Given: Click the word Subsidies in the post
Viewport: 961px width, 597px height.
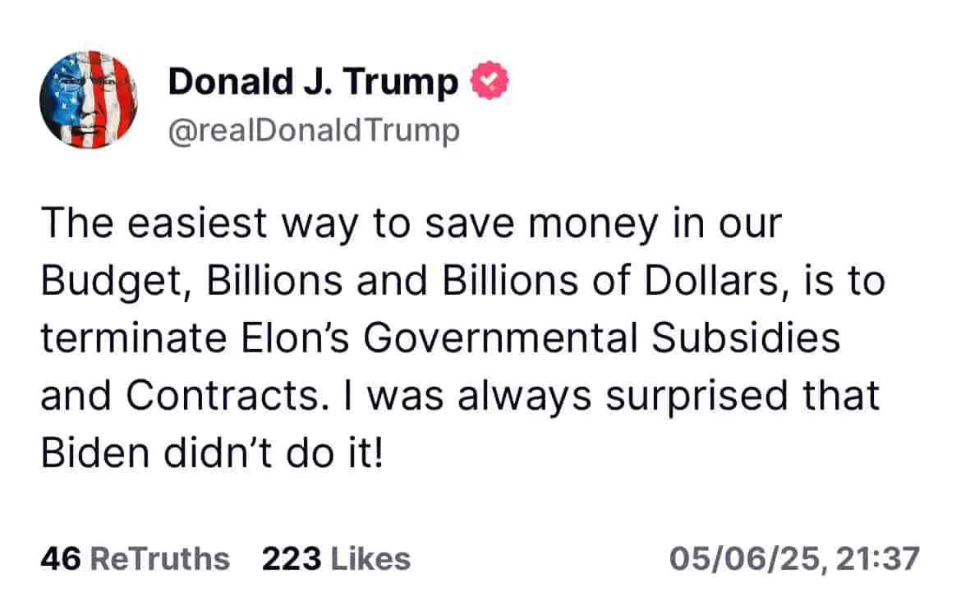Looking at the screenshot, I should click(x=745, y=338).
